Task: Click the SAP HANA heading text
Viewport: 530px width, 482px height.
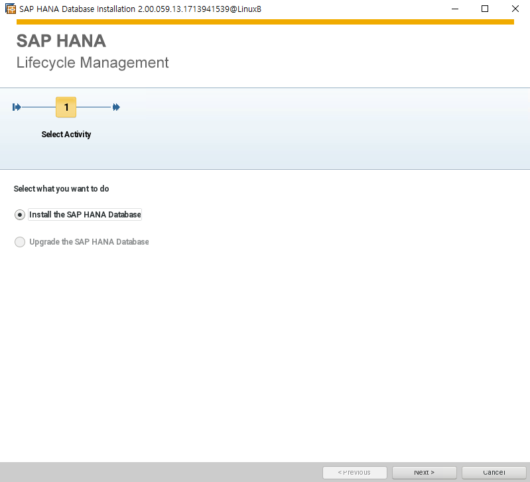Action: [61, 41]
